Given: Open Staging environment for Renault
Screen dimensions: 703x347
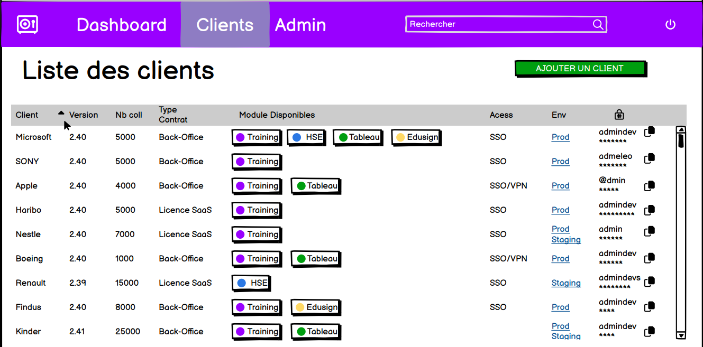Looking at the screenshot, I should pos(566,283).
